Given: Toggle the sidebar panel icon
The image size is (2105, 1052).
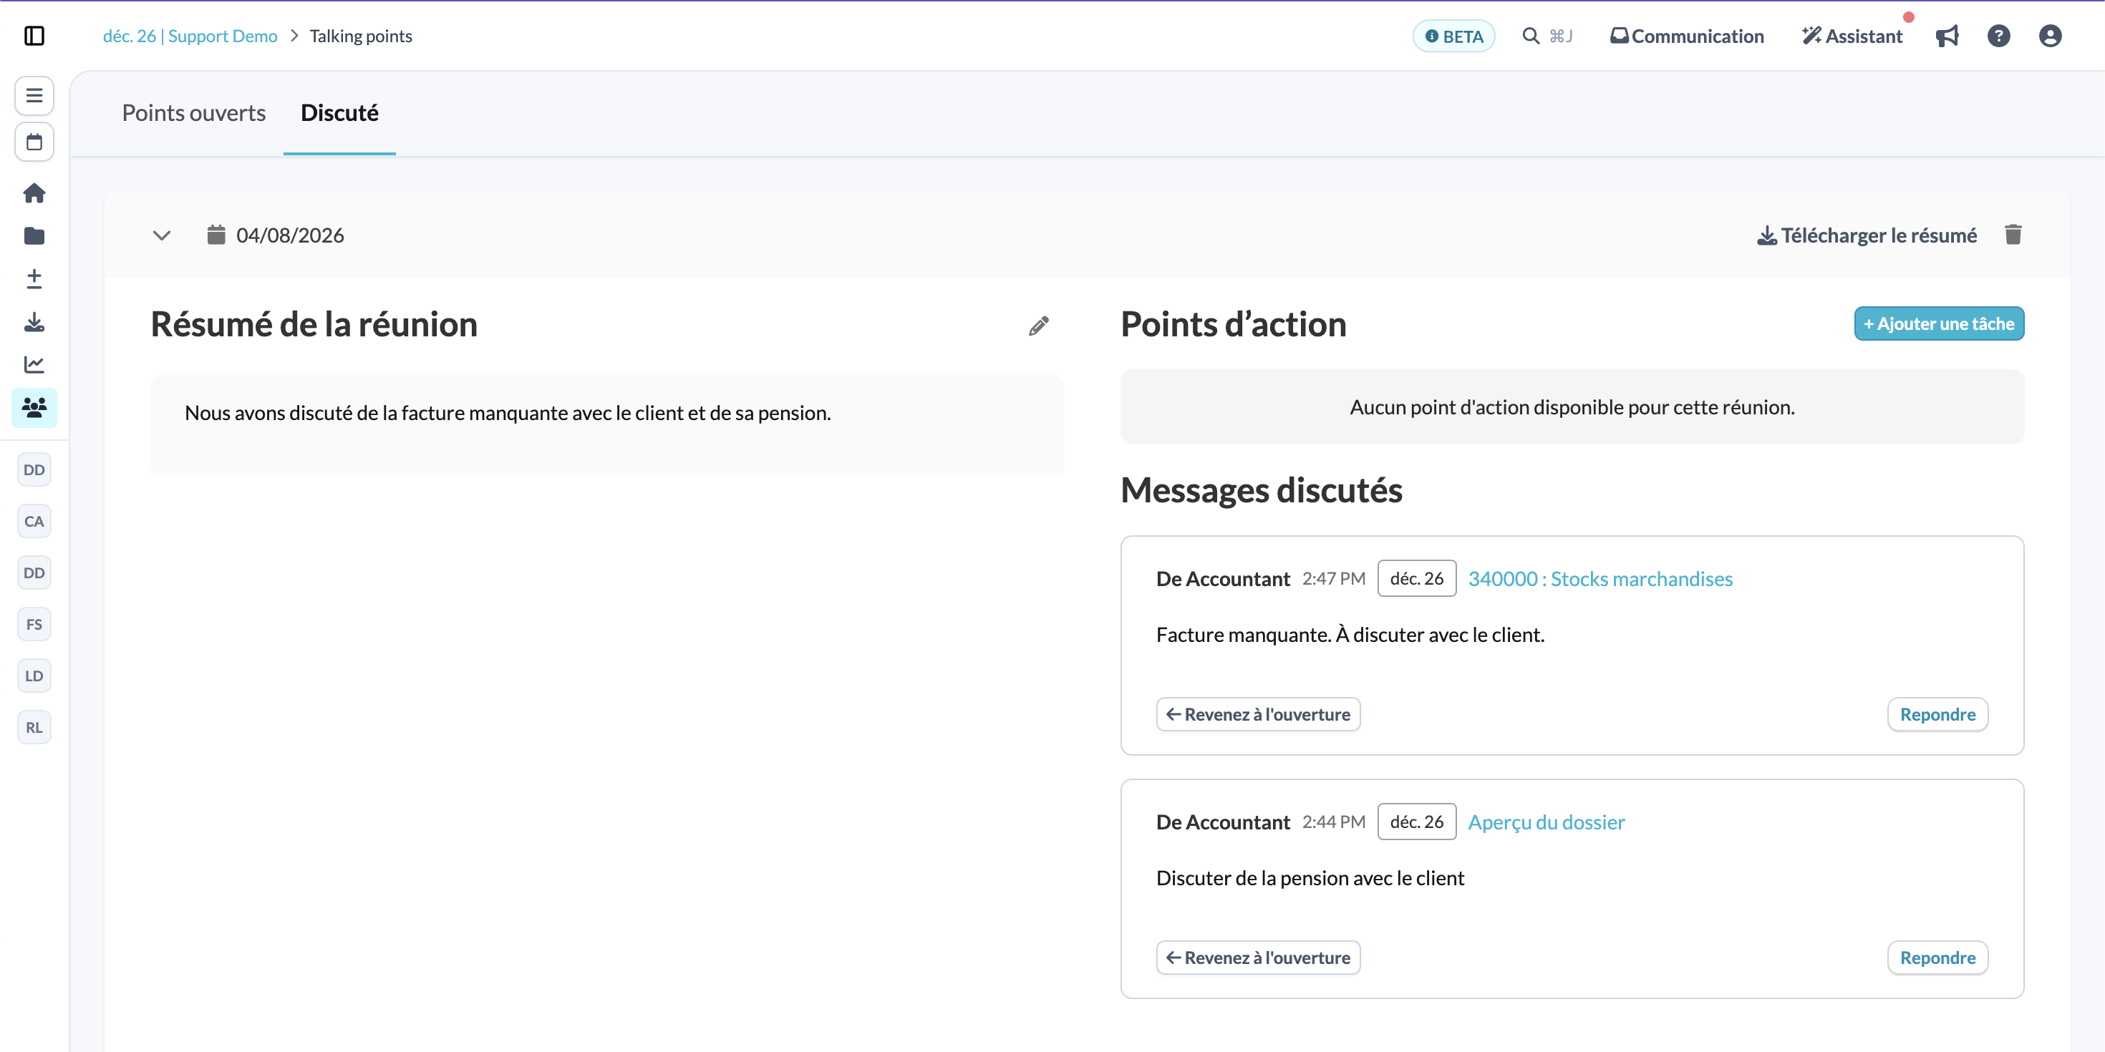Looking at the screenshot, I should pos(34,36).
